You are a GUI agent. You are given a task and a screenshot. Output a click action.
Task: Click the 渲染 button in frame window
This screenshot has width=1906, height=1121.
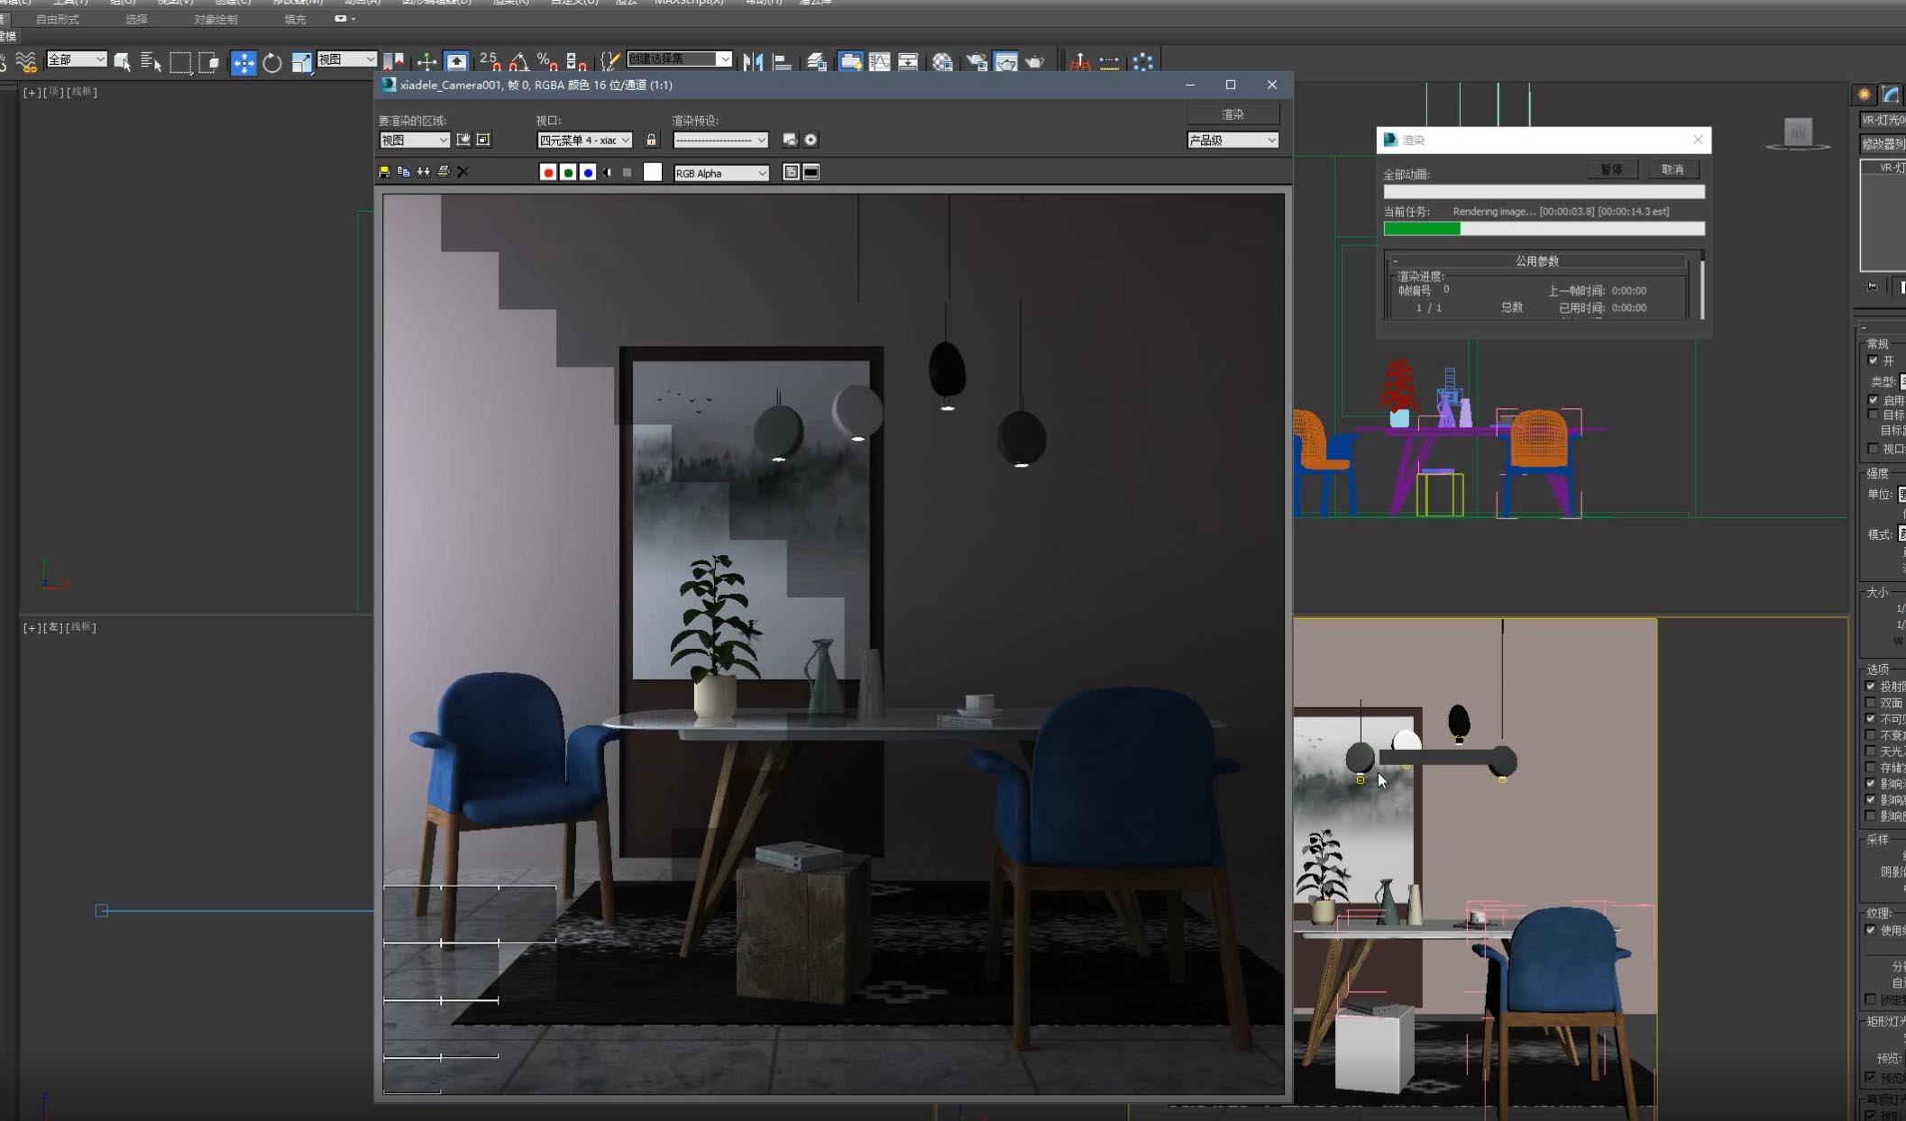click(x=1232, y=114)
